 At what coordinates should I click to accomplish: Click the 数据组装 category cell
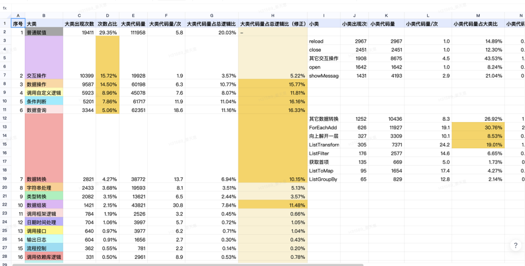coord(44,205)
